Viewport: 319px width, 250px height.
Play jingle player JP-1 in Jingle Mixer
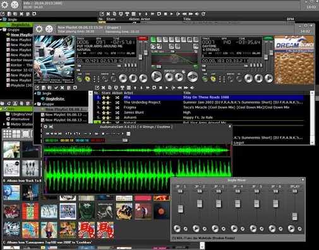tap(177, 229)
